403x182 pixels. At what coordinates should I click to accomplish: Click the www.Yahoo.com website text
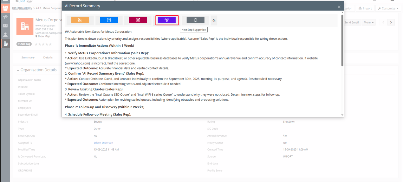45,26
